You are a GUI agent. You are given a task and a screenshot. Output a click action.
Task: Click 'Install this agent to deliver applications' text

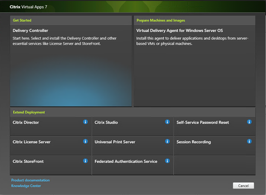coord(192,41)
